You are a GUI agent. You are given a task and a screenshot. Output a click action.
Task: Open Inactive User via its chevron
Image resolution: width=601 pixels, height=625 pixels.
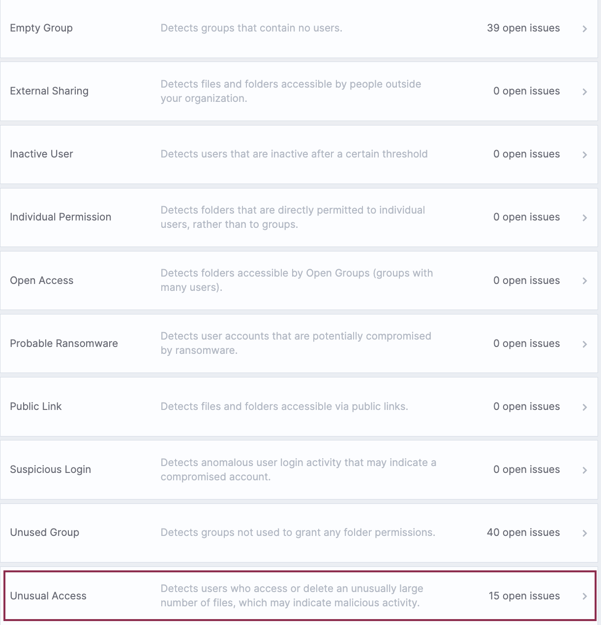[x=585, y=155]
